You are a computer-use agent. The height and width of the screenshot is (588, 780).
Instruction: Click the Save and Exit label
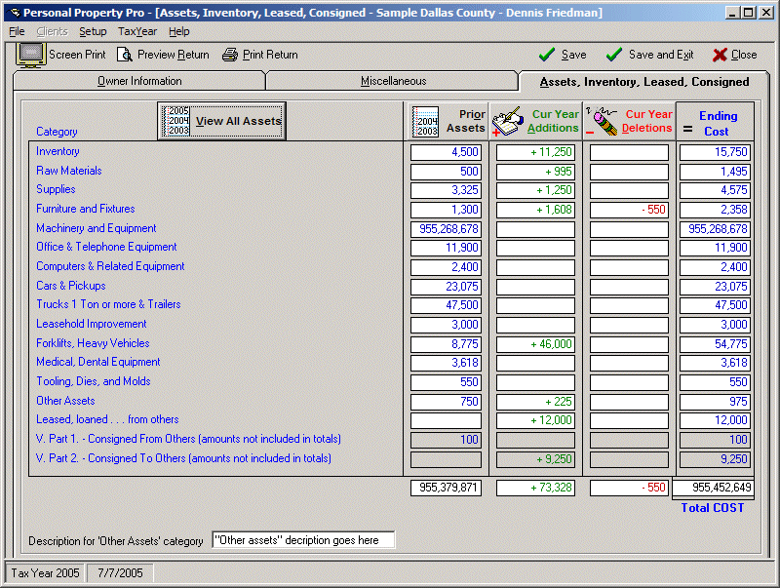pyautogui.click(x=661, y=55)
